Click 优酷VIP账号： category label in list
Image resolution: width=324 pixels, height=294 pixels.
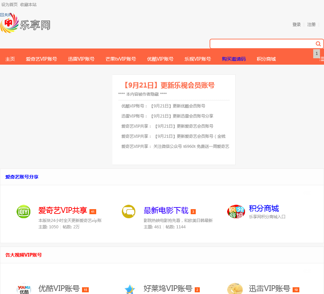tap(135, 106)
